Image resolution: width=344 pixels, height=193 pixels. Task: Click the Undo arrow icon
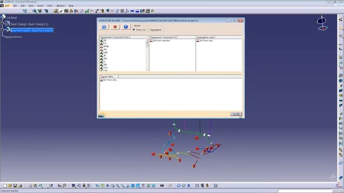[40, 186]
